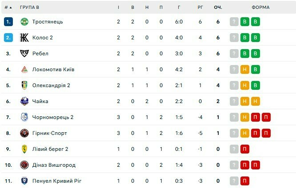The width and height of the screenshot is (296, 188).
Task: Open the Ребел team logo
Action: point(24,54)
